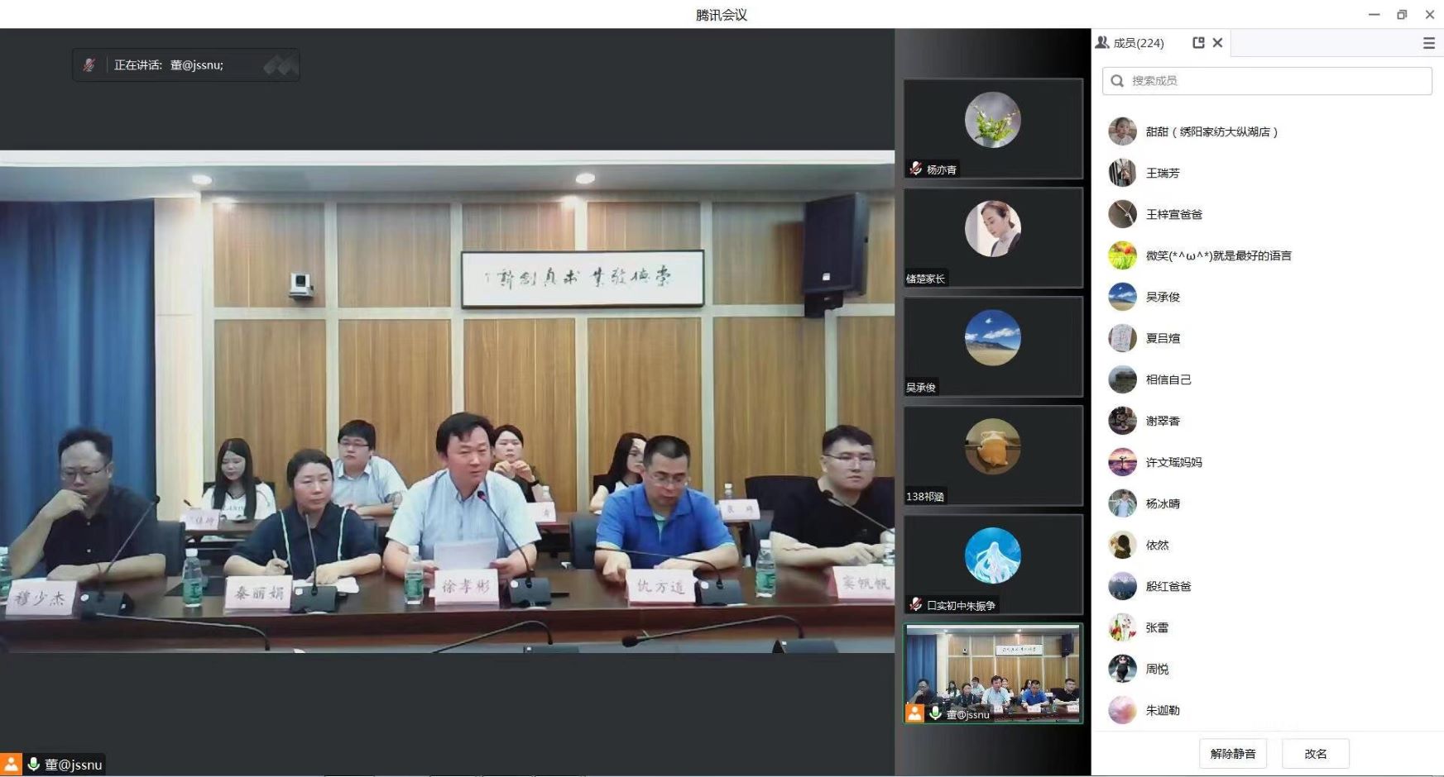Click the search magnifier icon in members panel
This screenshot has width=1444, height=777.
1117,81
